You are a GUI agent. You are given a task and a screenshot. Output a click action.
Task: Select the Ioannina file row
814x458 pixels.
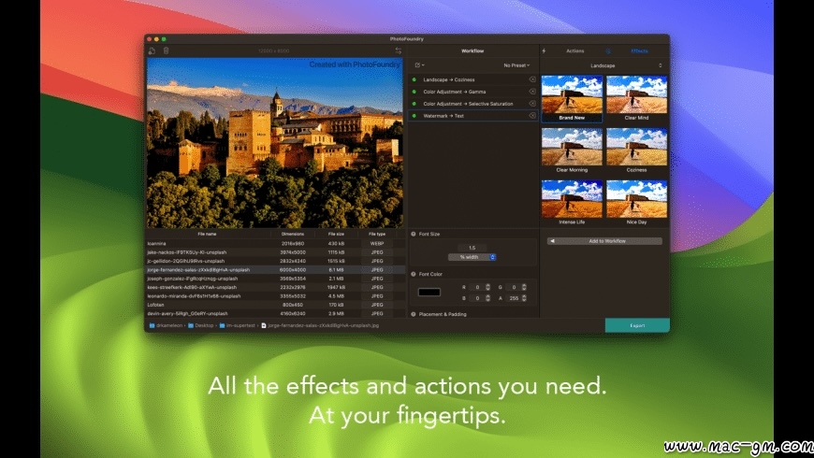tap(275, 243)
